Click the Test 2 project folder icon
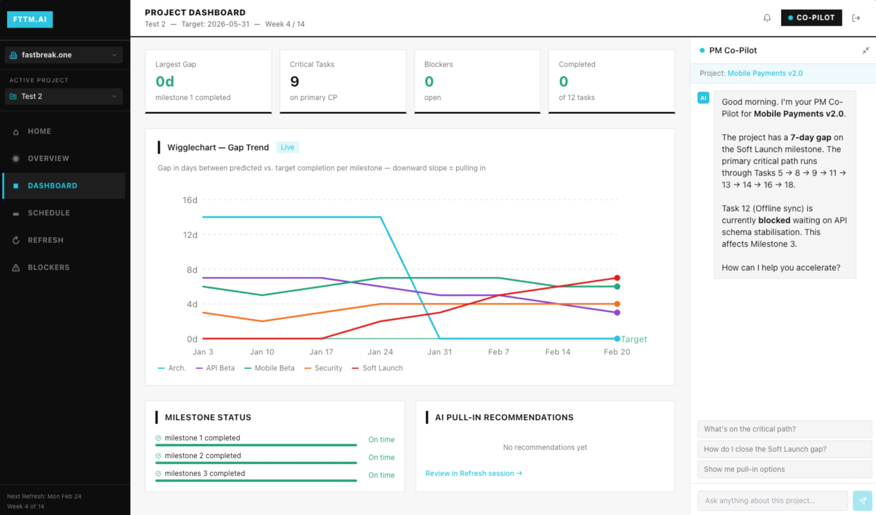Screen dimensions: 876x515 13,96
